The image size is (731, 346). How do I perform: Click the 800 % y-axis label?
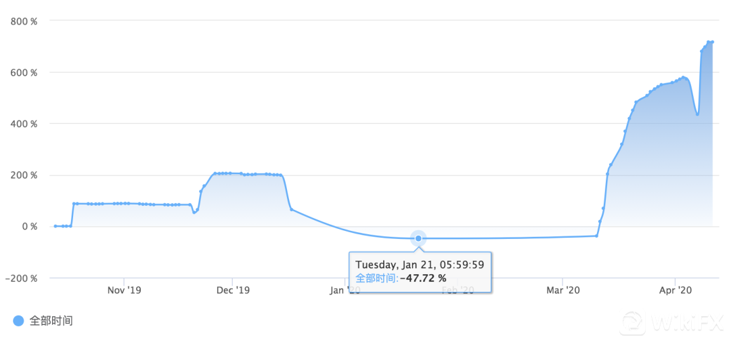click(x=24, y=21)
